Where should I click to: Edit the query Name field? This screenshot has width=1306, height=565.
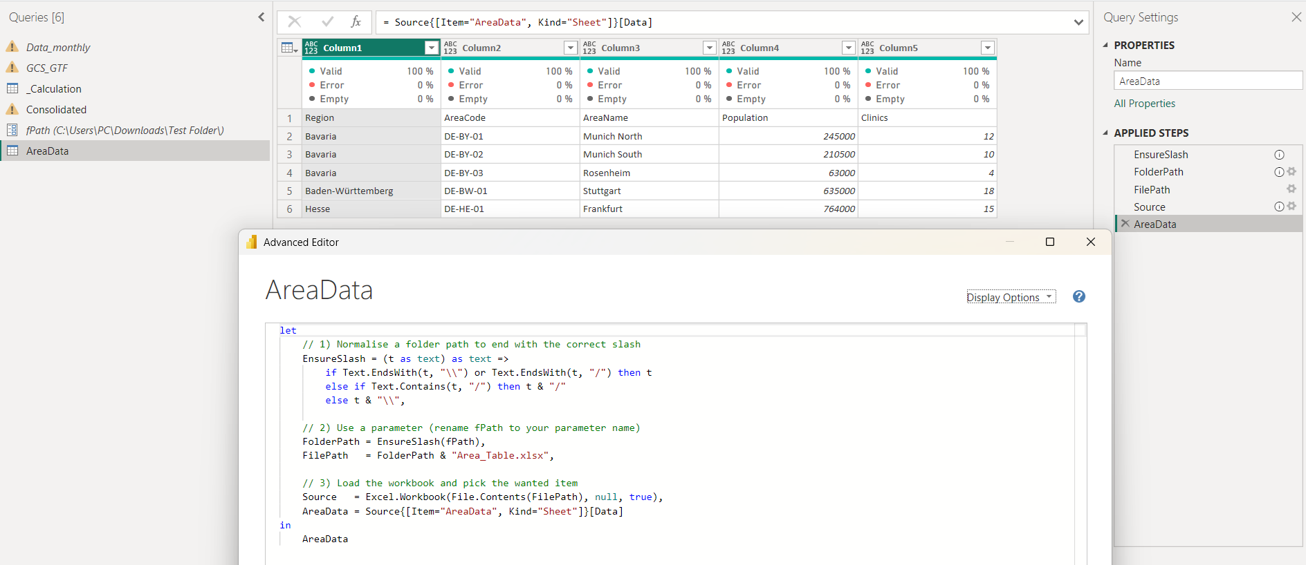coord(1208,81)
